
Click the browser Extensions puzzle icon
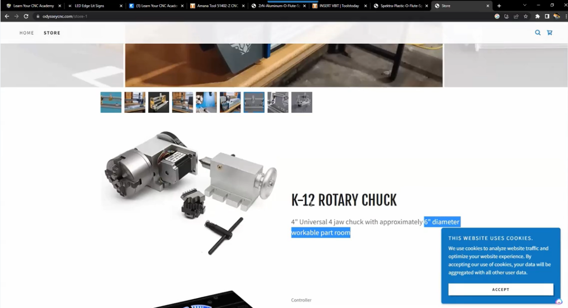tap(537, 16)
